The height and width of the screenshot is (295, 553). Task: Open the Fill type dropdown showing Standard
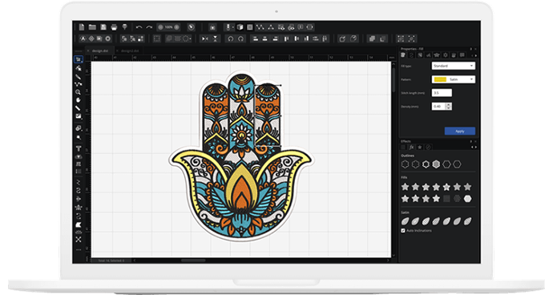[x=453, y=66]
